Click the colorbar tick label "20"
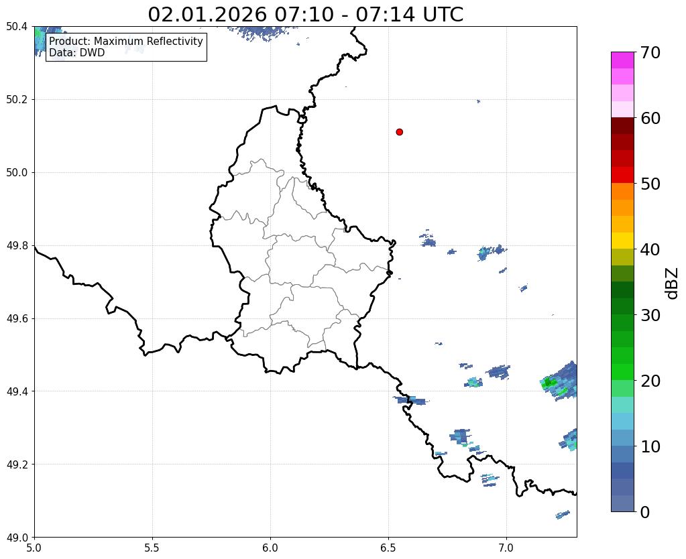 (x=650, y=381)
